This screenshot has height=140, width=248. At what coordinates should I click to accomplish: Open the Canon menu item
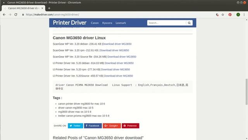tap(95, 23)
